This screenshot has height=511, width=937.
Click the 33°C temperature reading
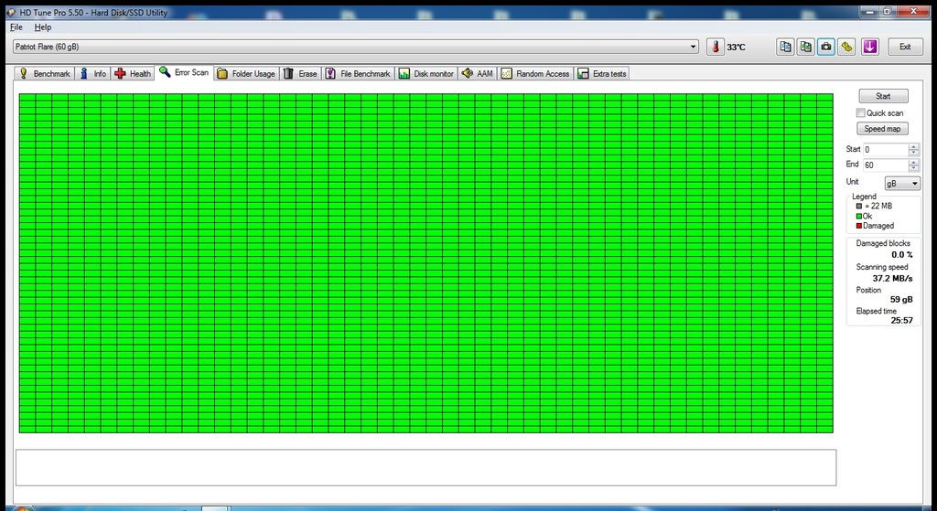[737, 48]
